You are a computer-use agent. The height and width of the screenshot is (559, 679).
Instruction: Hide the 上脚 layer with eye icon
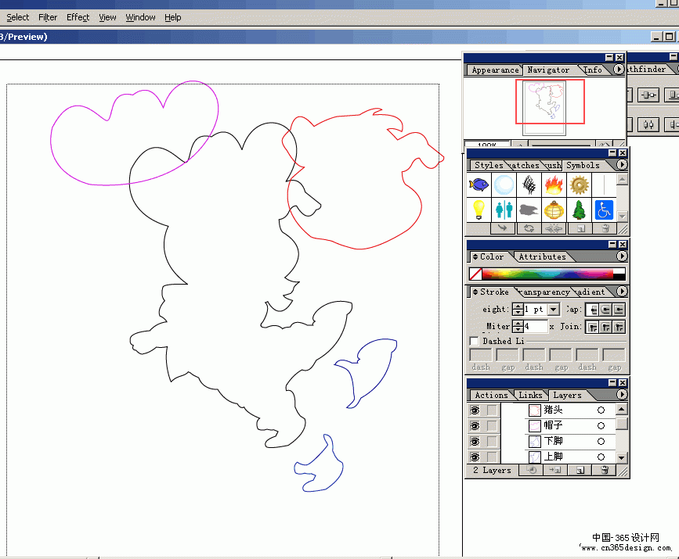(x=475, y=457)
